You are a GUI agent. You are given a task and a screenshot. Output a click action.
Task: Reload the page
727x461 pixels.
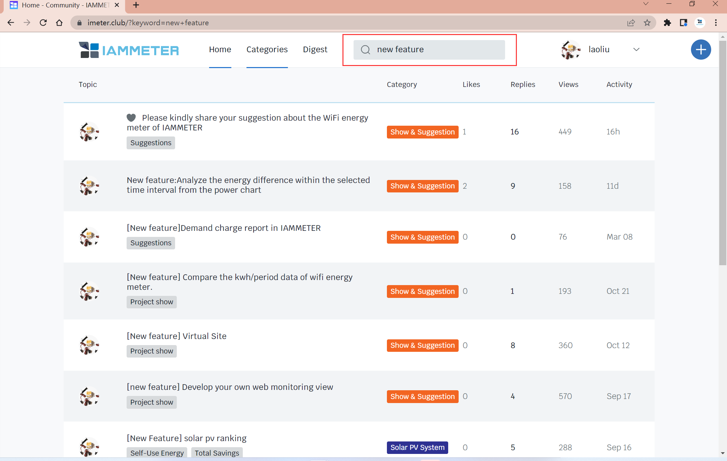click(x=43, y=23)
